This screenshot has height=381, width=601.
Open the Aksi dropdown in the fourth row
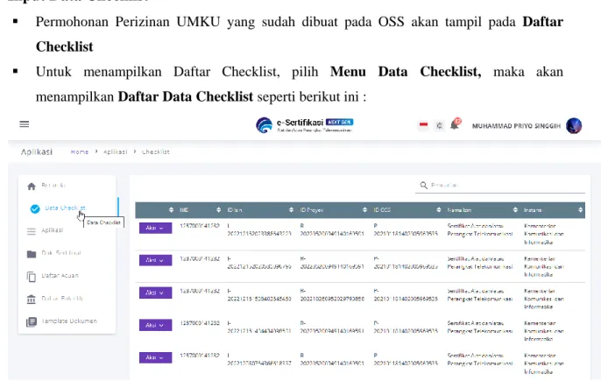(155, 325)
